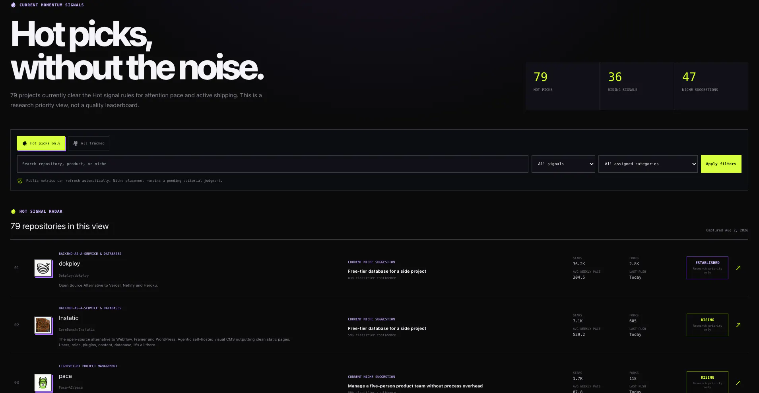The height and width of the screenshot is (393, 759).
Task: Click the paca repository avatar
Action: coord(43,383)
